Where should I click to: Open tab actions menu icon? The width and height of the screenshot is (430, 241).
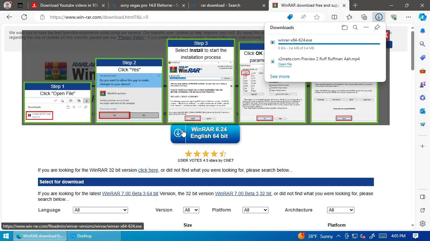point(20,5)
